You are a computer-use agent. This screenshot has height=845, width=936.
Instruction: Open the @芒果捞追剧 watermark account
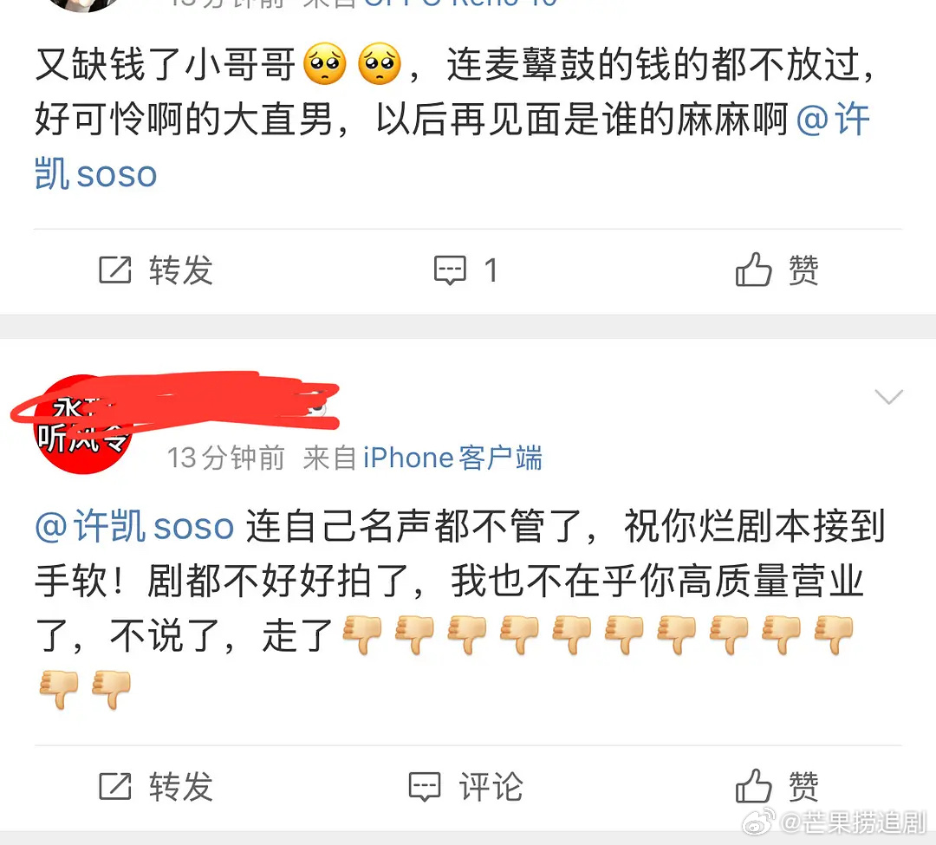pos(854,822)
